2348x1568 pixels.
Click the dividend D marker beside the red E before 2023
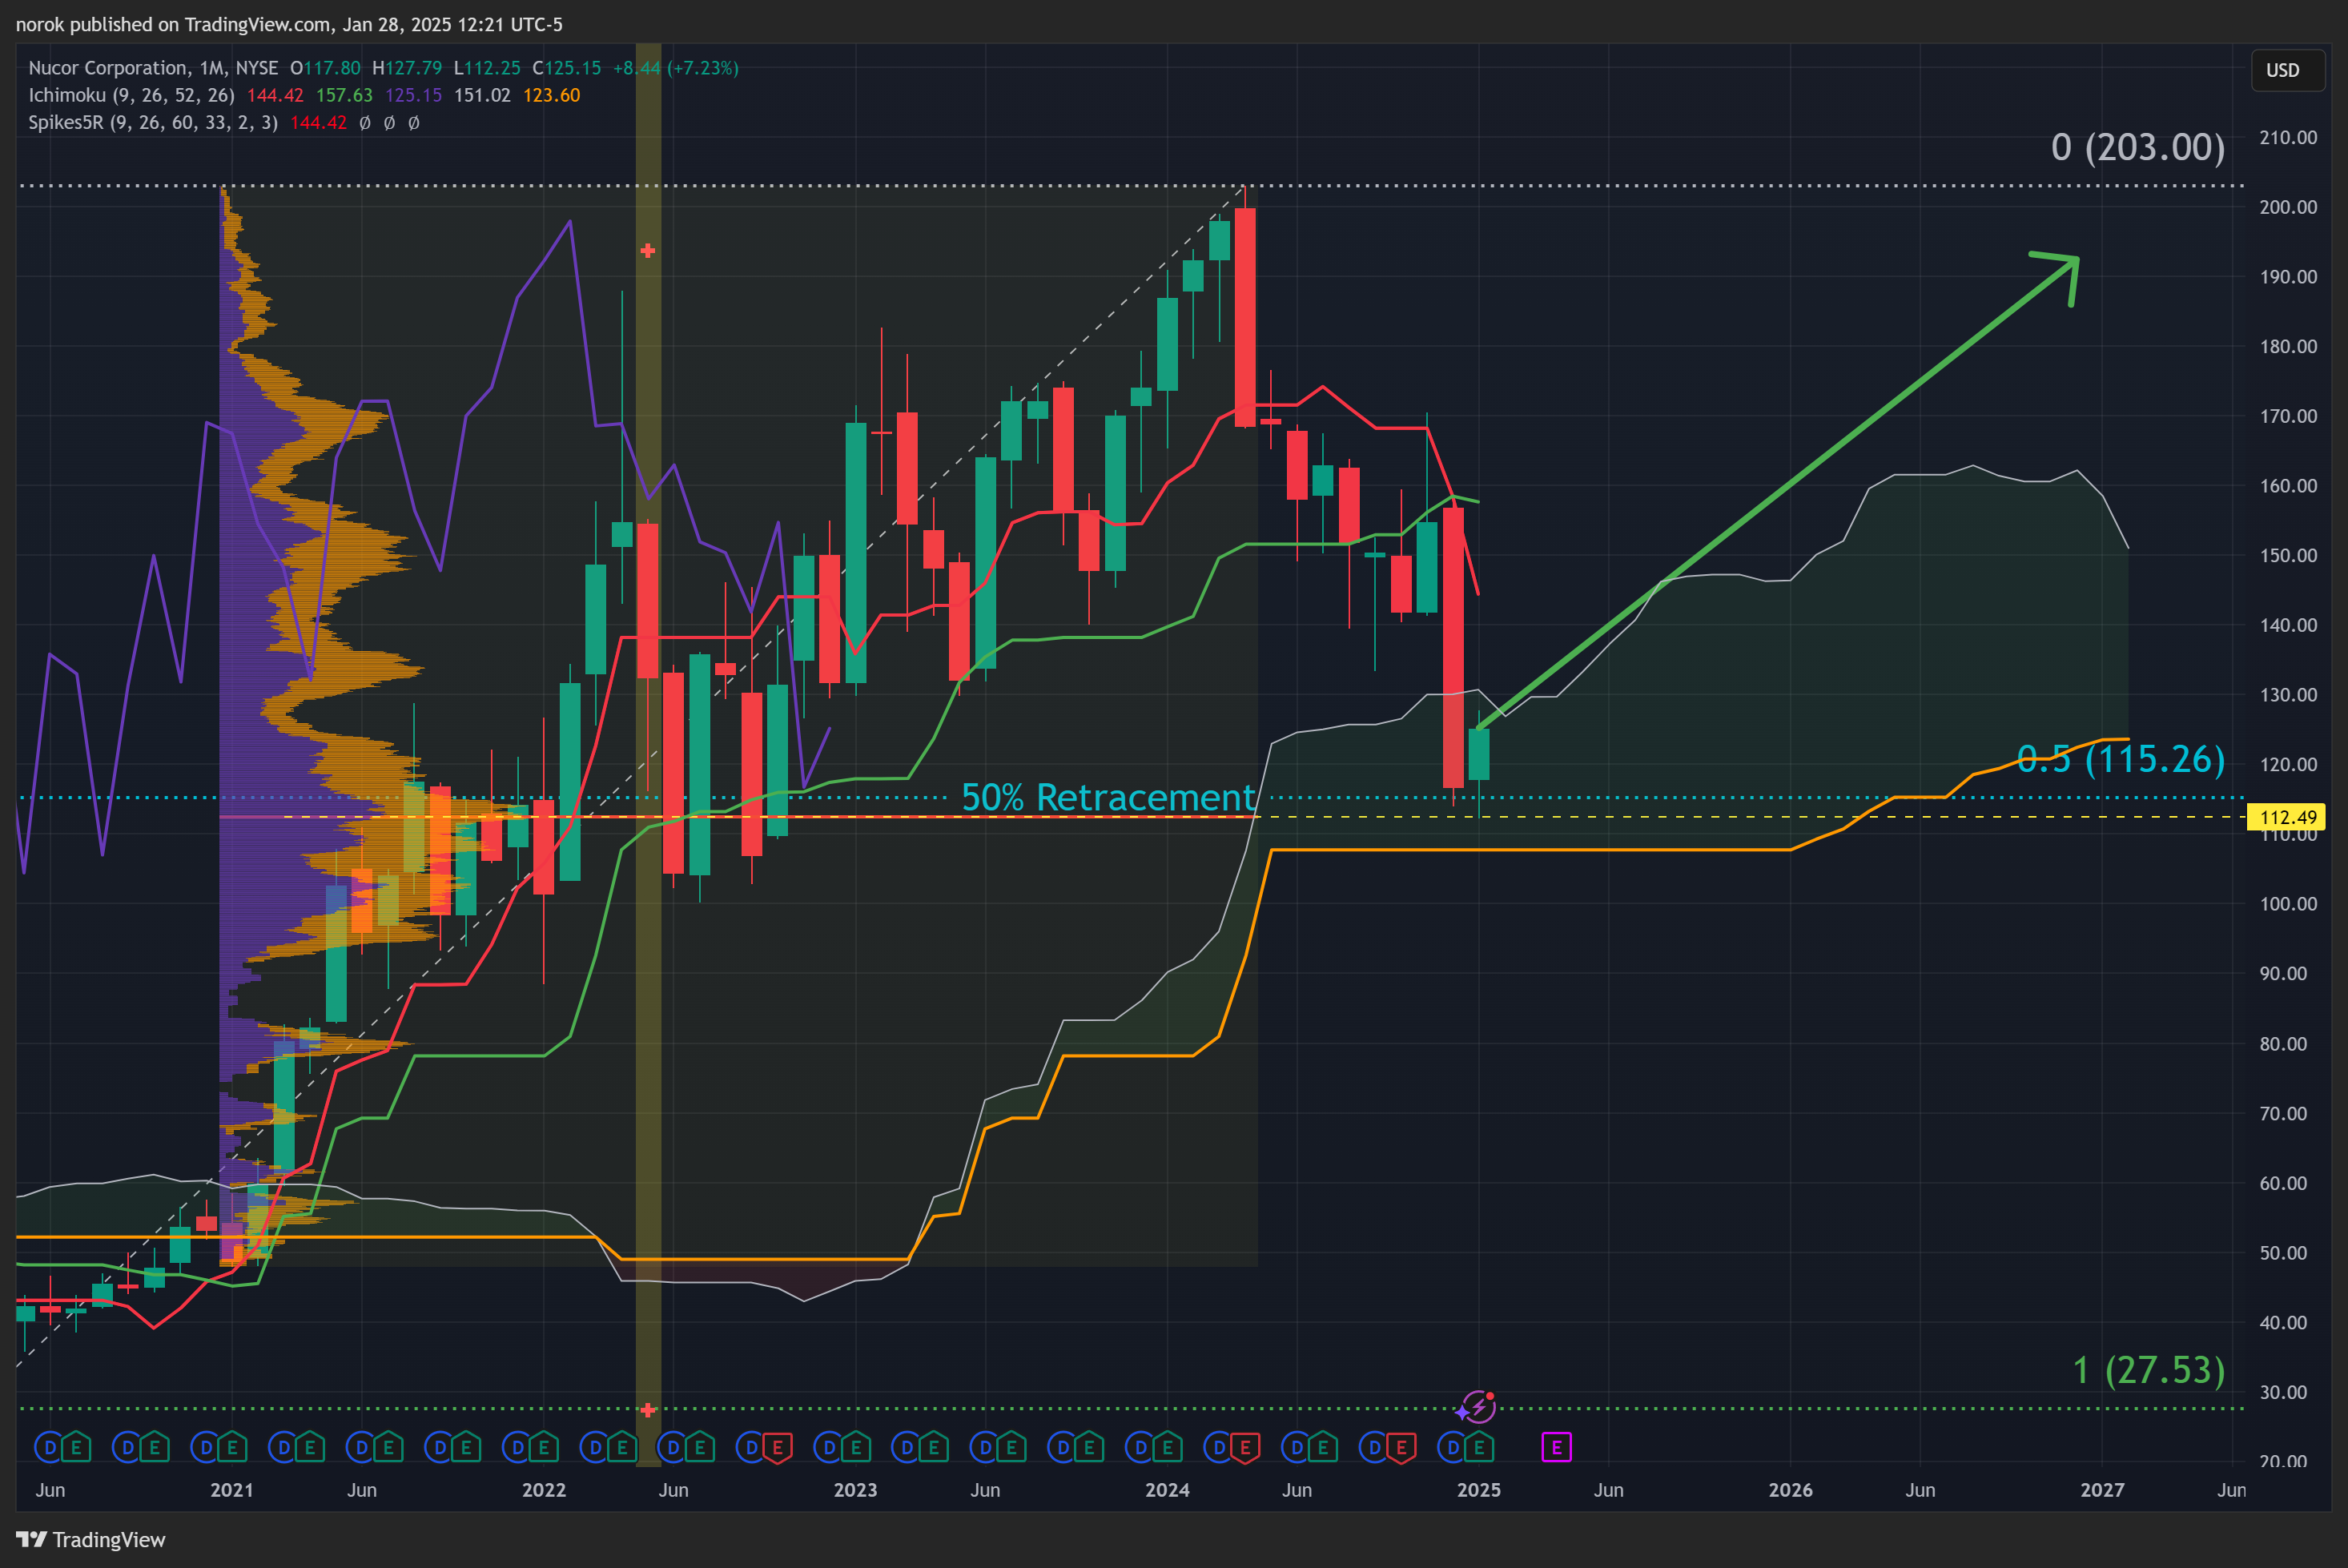click(x=751, y=1447)
